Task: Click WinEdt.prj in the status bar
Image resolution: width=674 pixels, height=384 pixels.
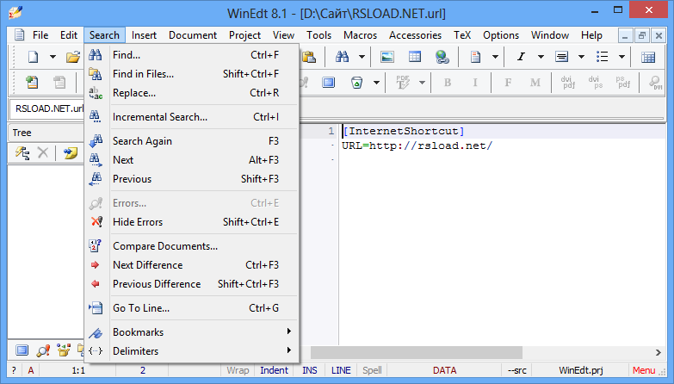Action: (581, 370)
